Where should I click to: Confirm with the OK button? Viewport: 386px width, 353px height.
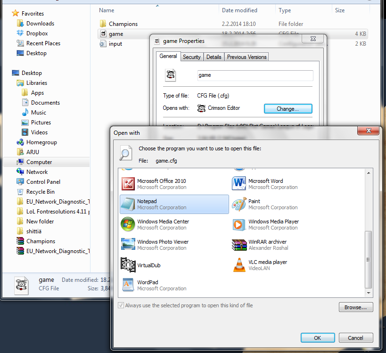[x=318, y=338]
